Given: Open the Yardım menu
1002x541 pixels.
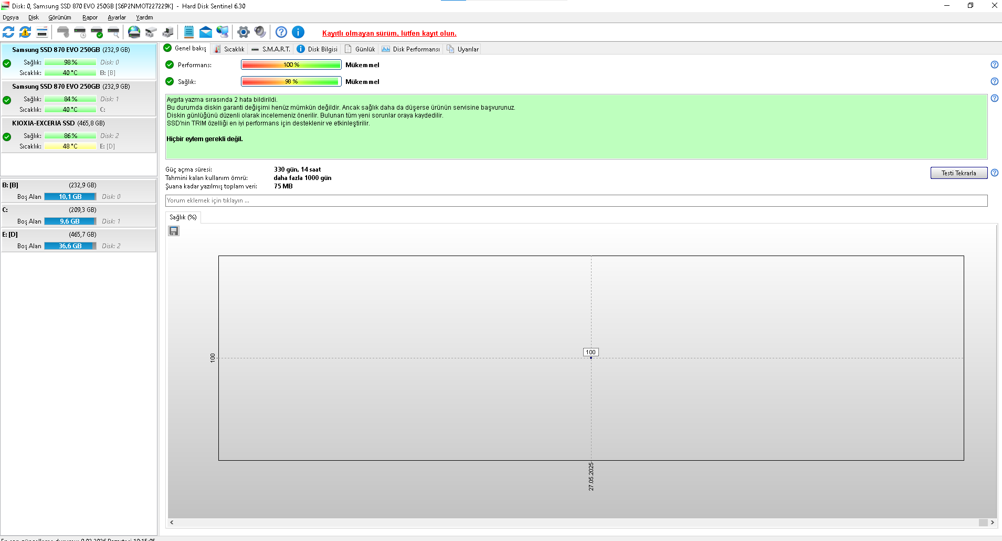Looking at the screenshot, I should point(144,17).
